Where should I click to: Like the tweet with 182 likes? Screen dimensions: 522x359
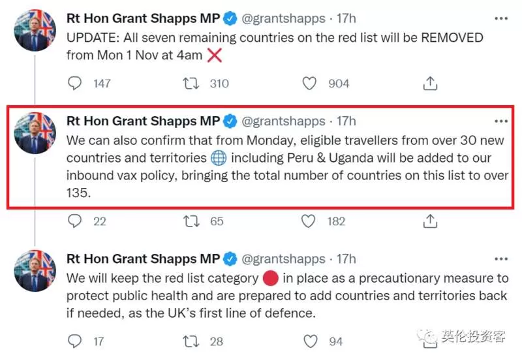308,221
